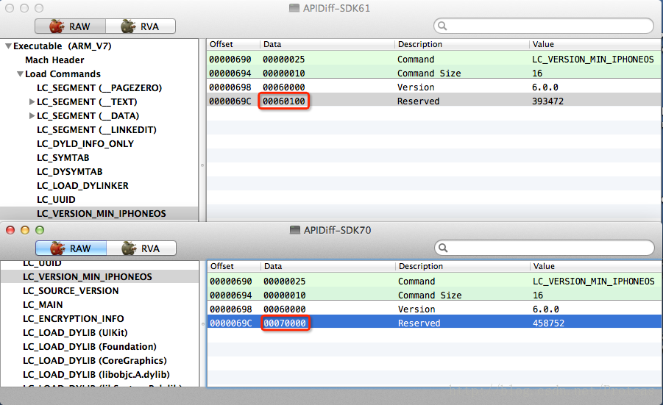The image size is (663, 405).
Task: Collapse Load Commands tree node
Action: point(20,74)
